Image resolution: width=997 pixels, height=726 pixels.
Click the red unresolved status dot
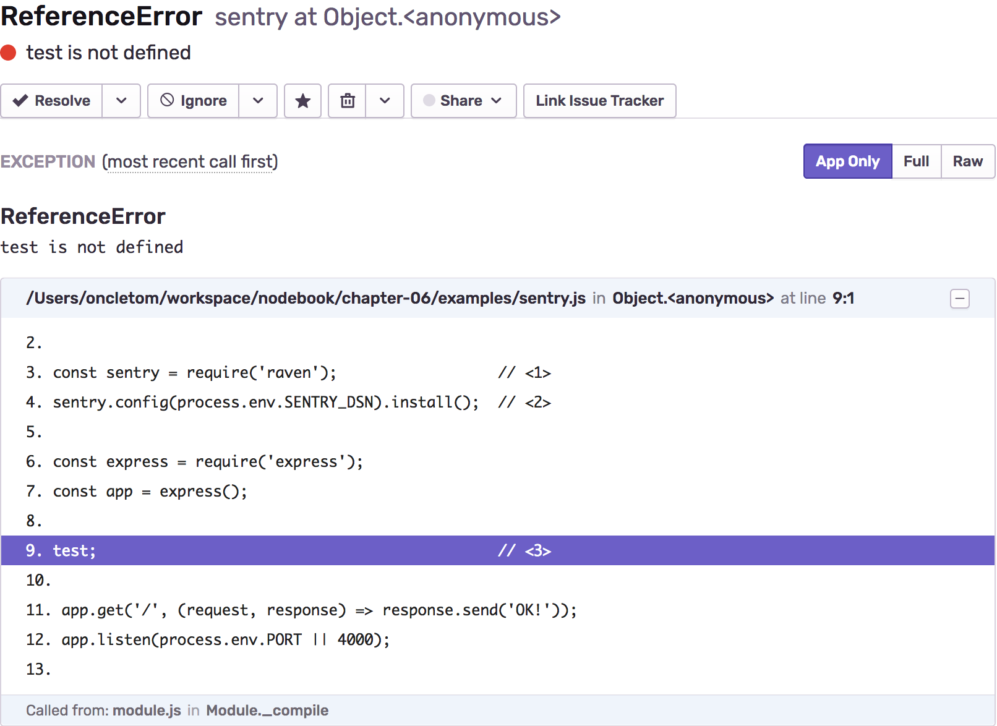pos(9,53)
